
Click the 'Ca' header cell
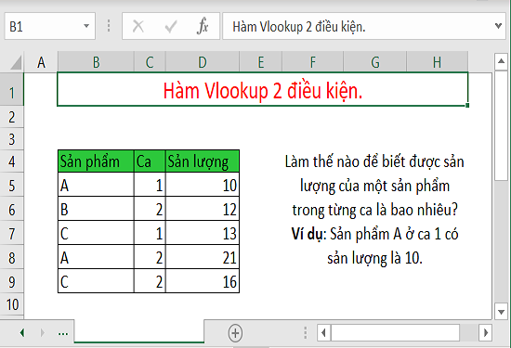point(150,161)
